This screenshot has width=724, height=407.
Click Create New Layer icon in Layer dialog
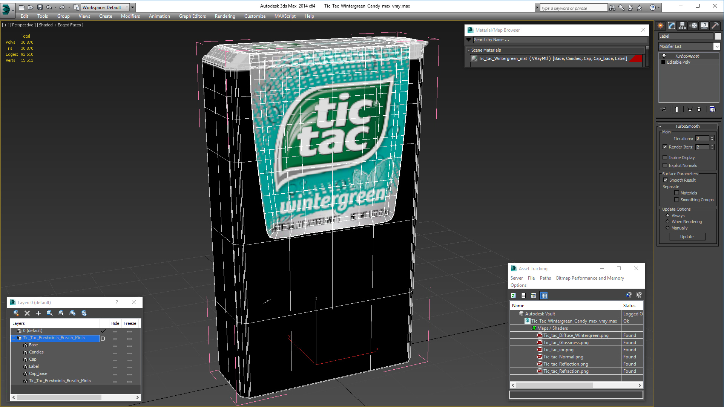click(x=16, y=313)
